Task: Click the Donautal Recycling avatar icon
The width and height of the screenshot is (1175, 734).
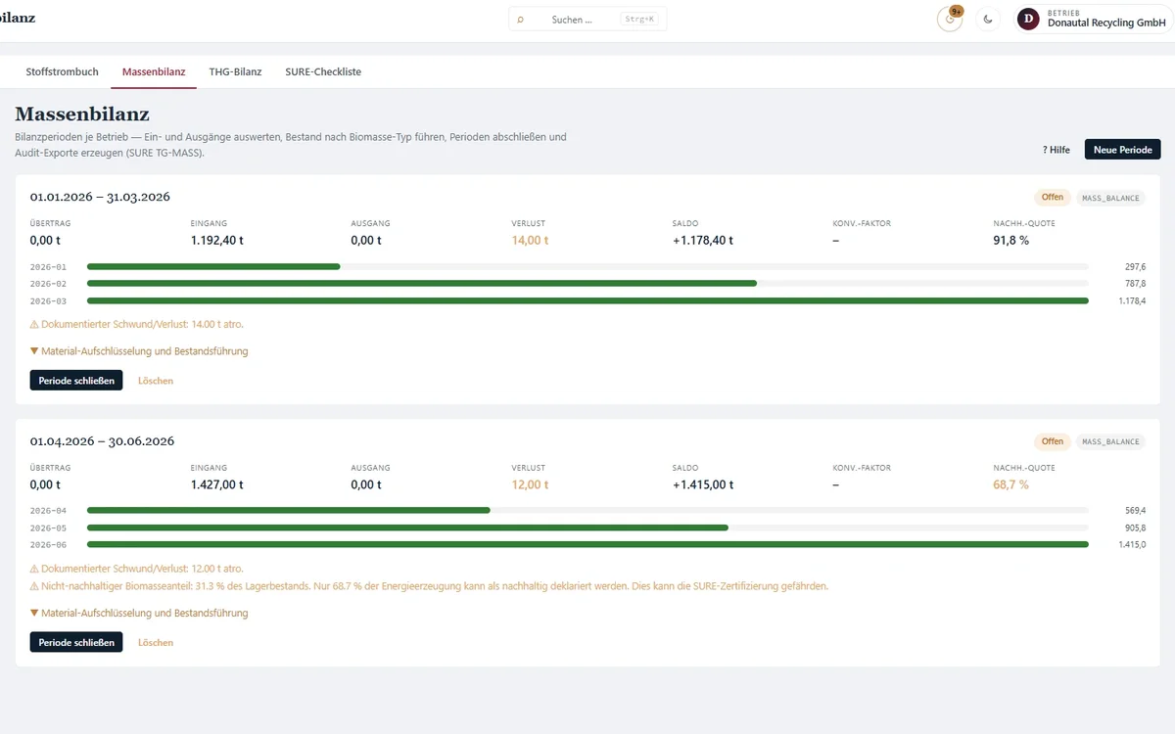Action: 1028,19
